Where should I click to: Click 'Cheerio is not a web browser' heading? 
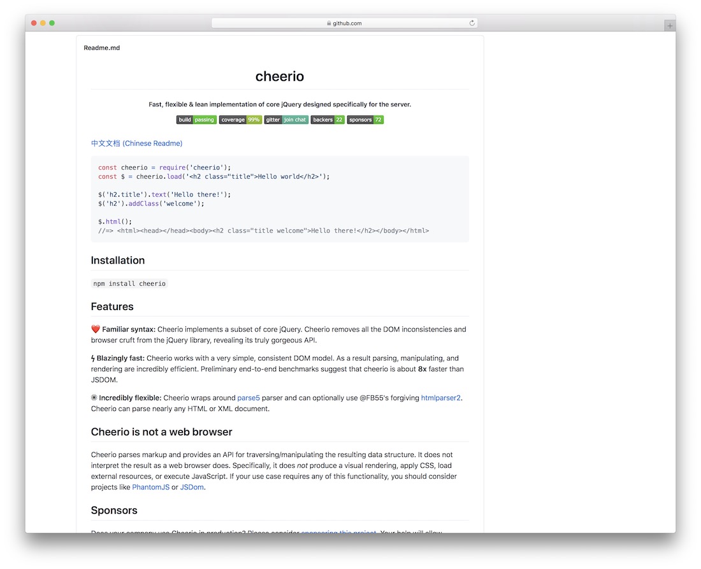(161, 432)
